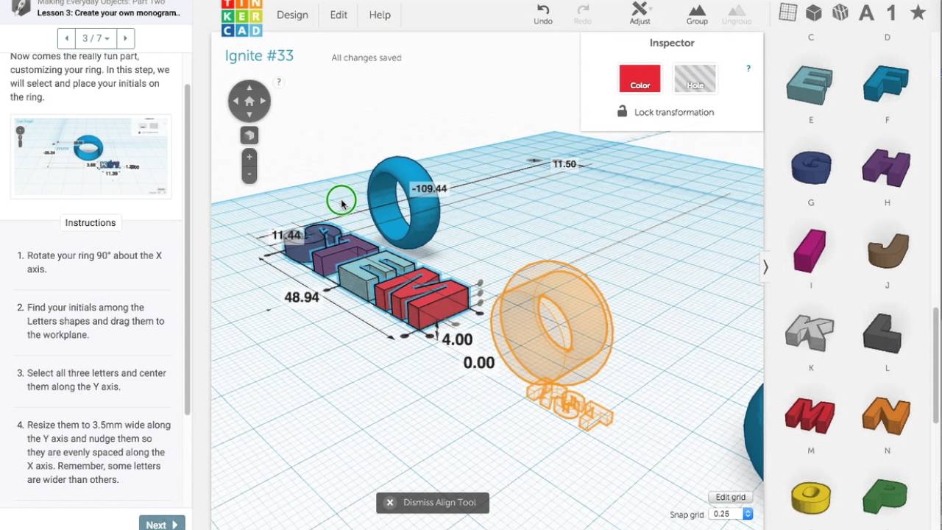The height and width of the screenshot is (530, 942).
Task: Open the red Color swatch
Action: (x=640, y=79)
